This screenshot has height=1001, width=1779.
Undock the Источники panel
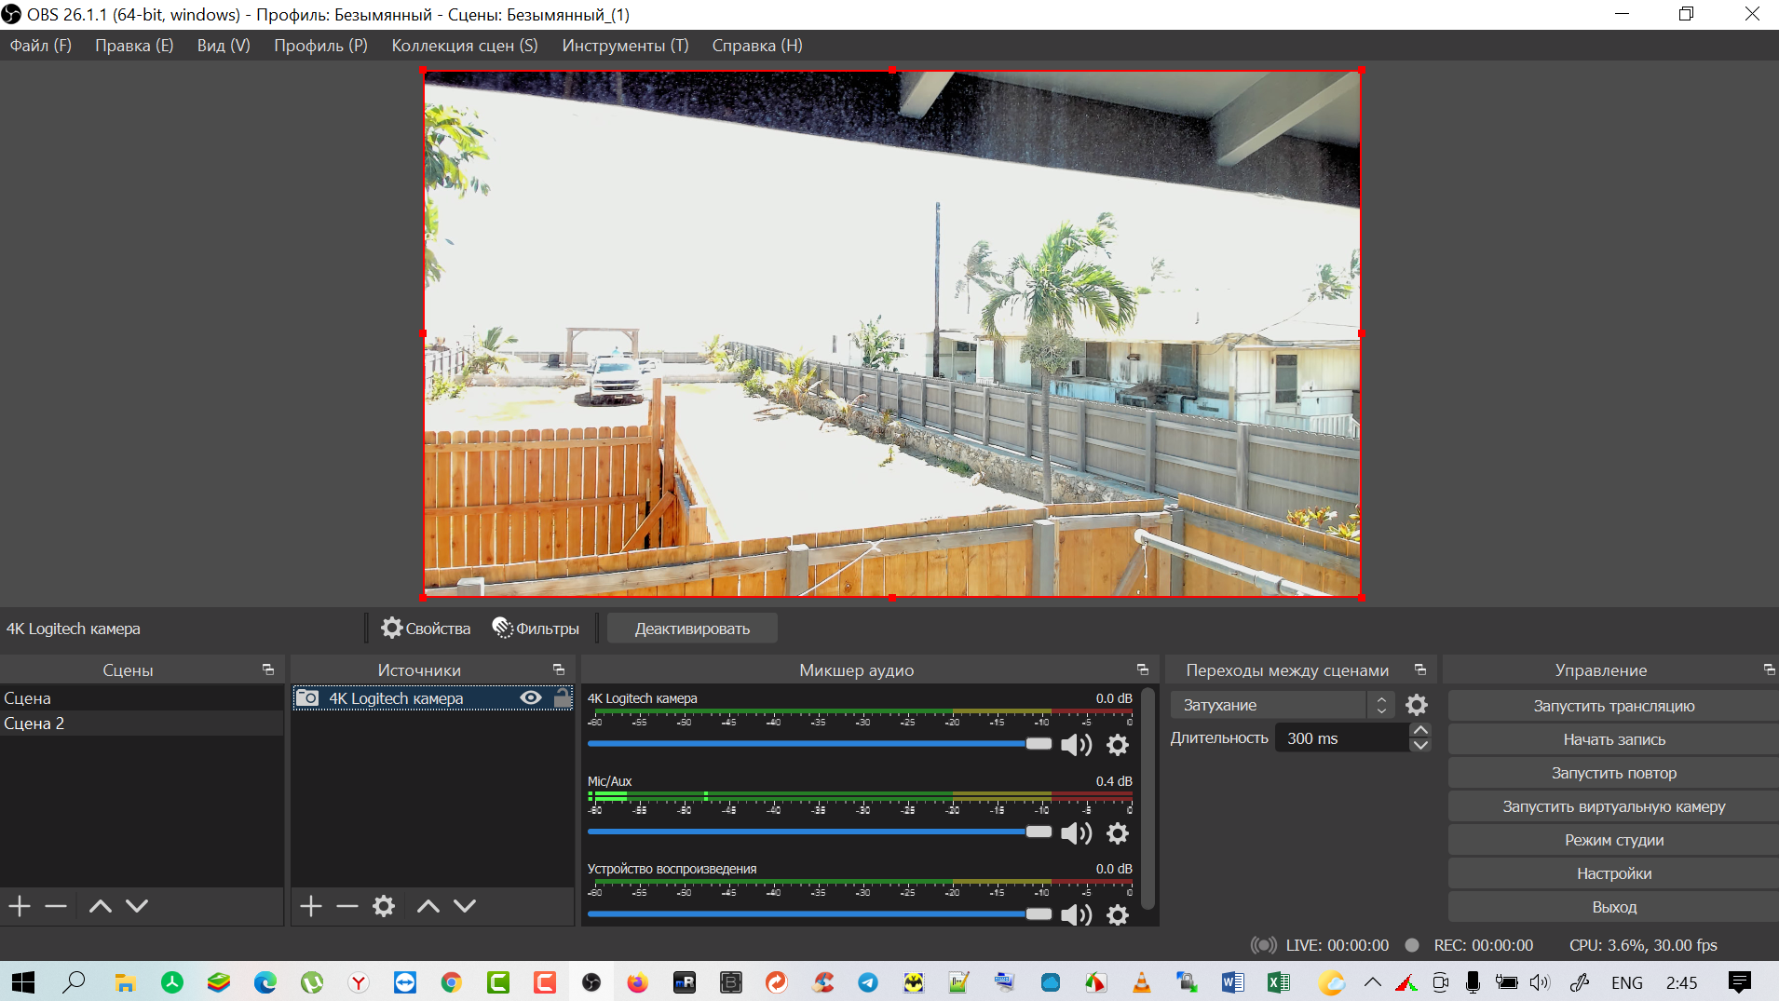click(x=559, y=670)
